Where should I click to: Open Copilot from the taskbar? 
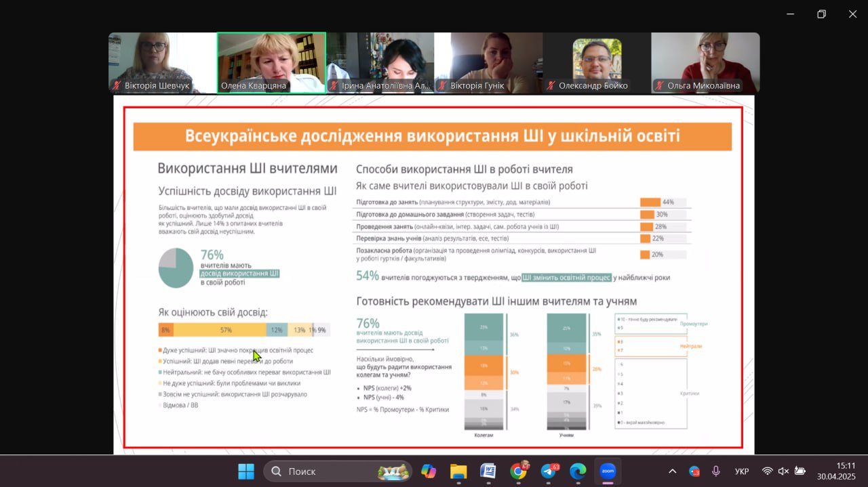pyautogui.click(x=429, y=471)
